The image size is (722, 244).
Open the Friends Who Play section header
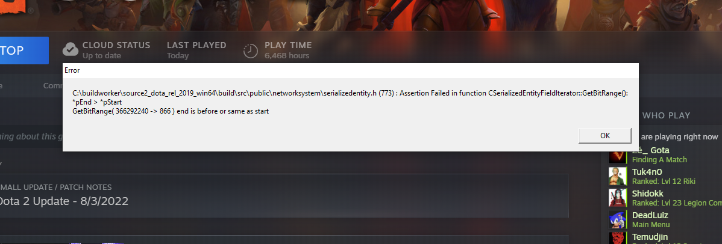tap(666, 115)
